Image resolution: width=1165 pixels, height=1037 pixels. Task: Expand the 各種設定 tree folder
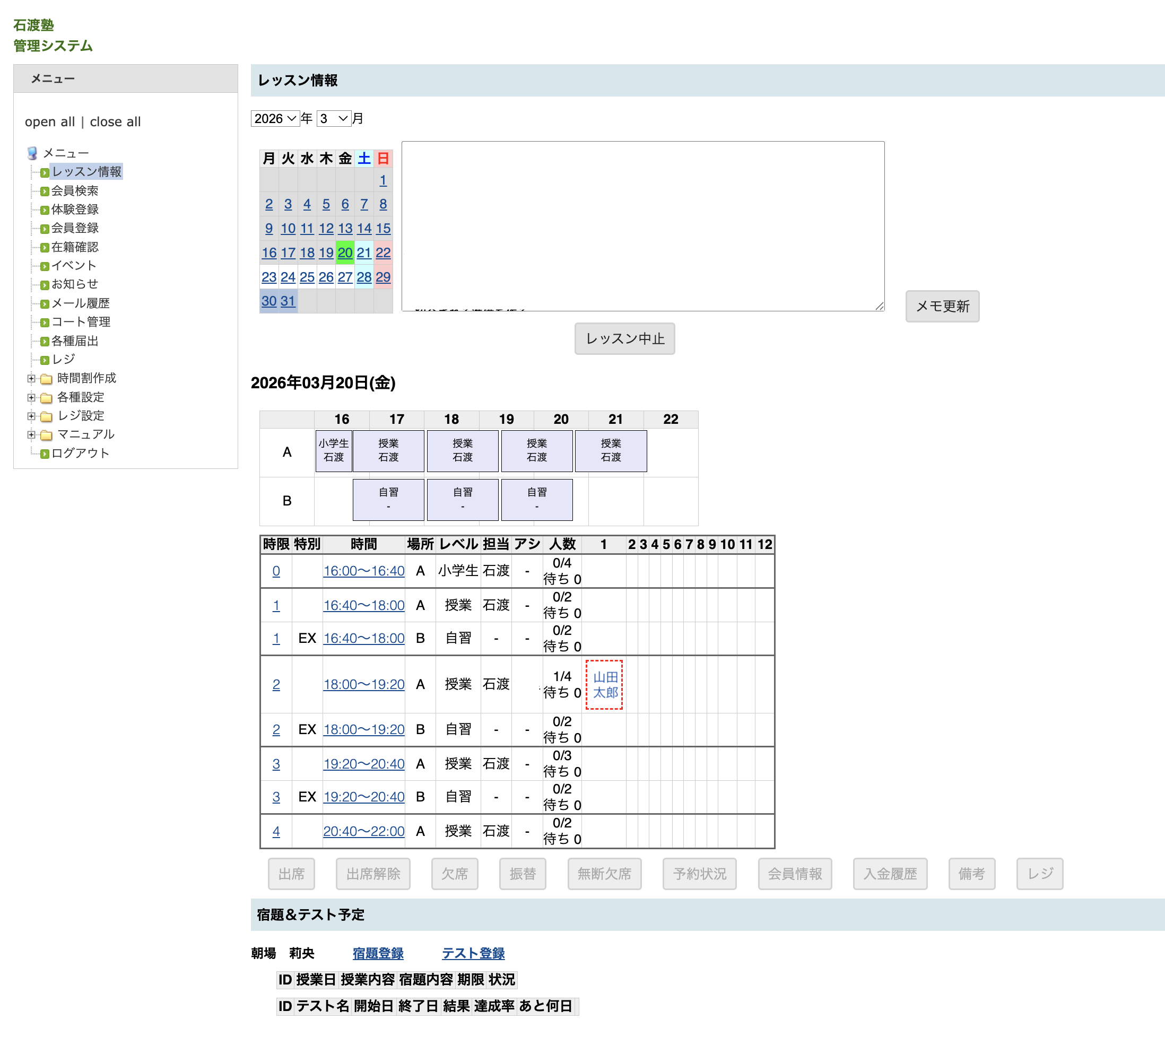point(31,398)
